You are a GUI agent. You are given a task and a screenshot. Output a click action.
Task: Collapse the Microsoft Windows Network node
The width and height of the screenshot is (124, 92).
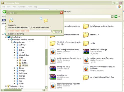(x=9, y=40)
